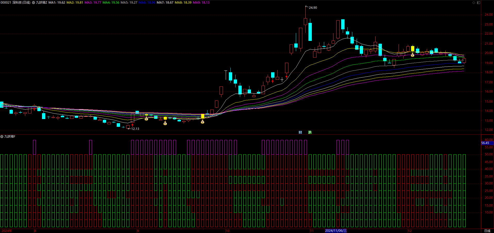Click the 2024/11/06/三 date marker
Screen dimensions: 494x233
pos(336,231)
